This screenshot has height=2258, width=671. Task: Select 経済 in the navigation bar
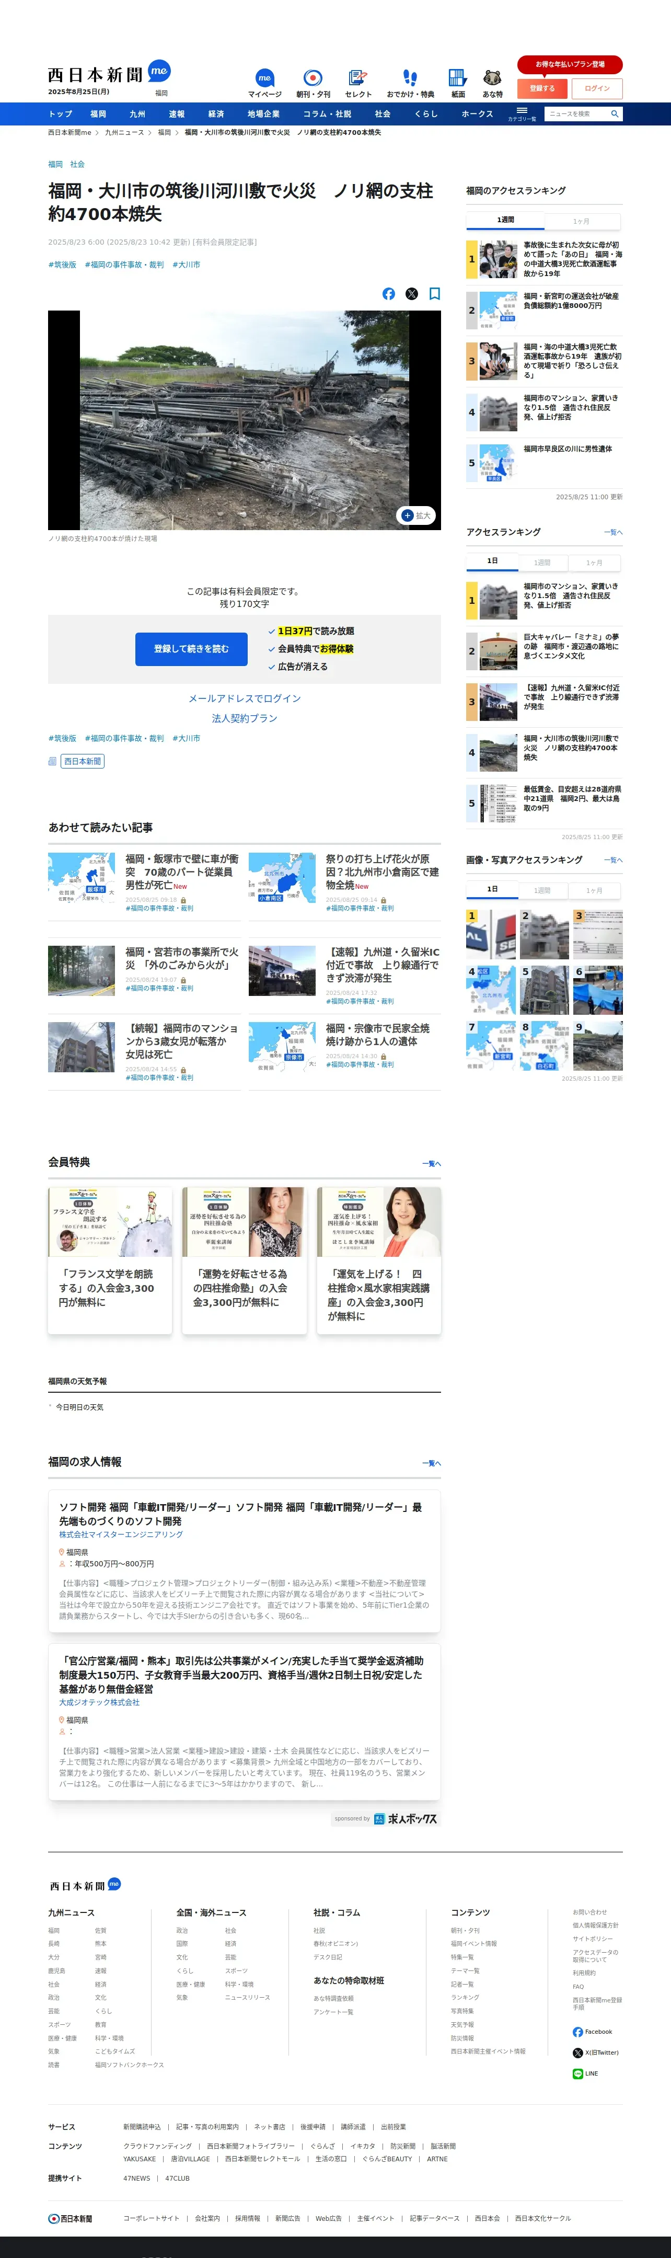pyautogui.click(x=216, y=114)
